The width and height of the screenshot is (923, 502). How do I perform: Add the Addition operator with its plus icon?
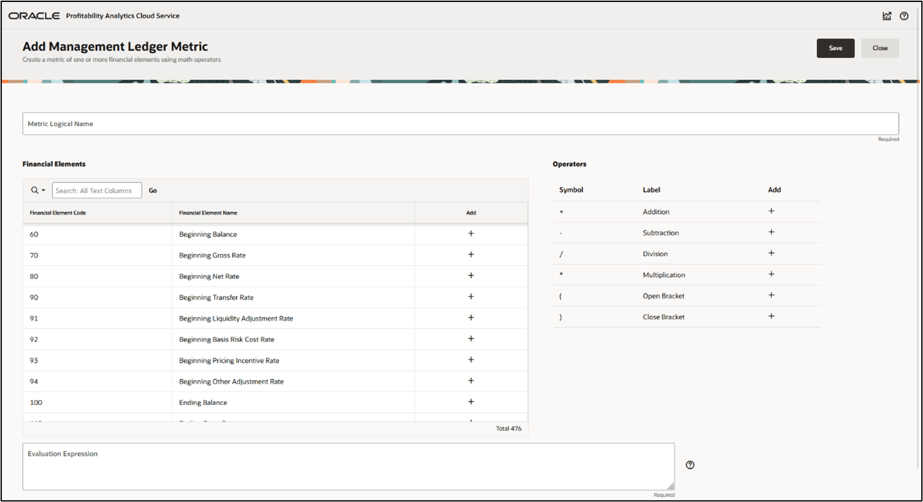click(771, 211)
